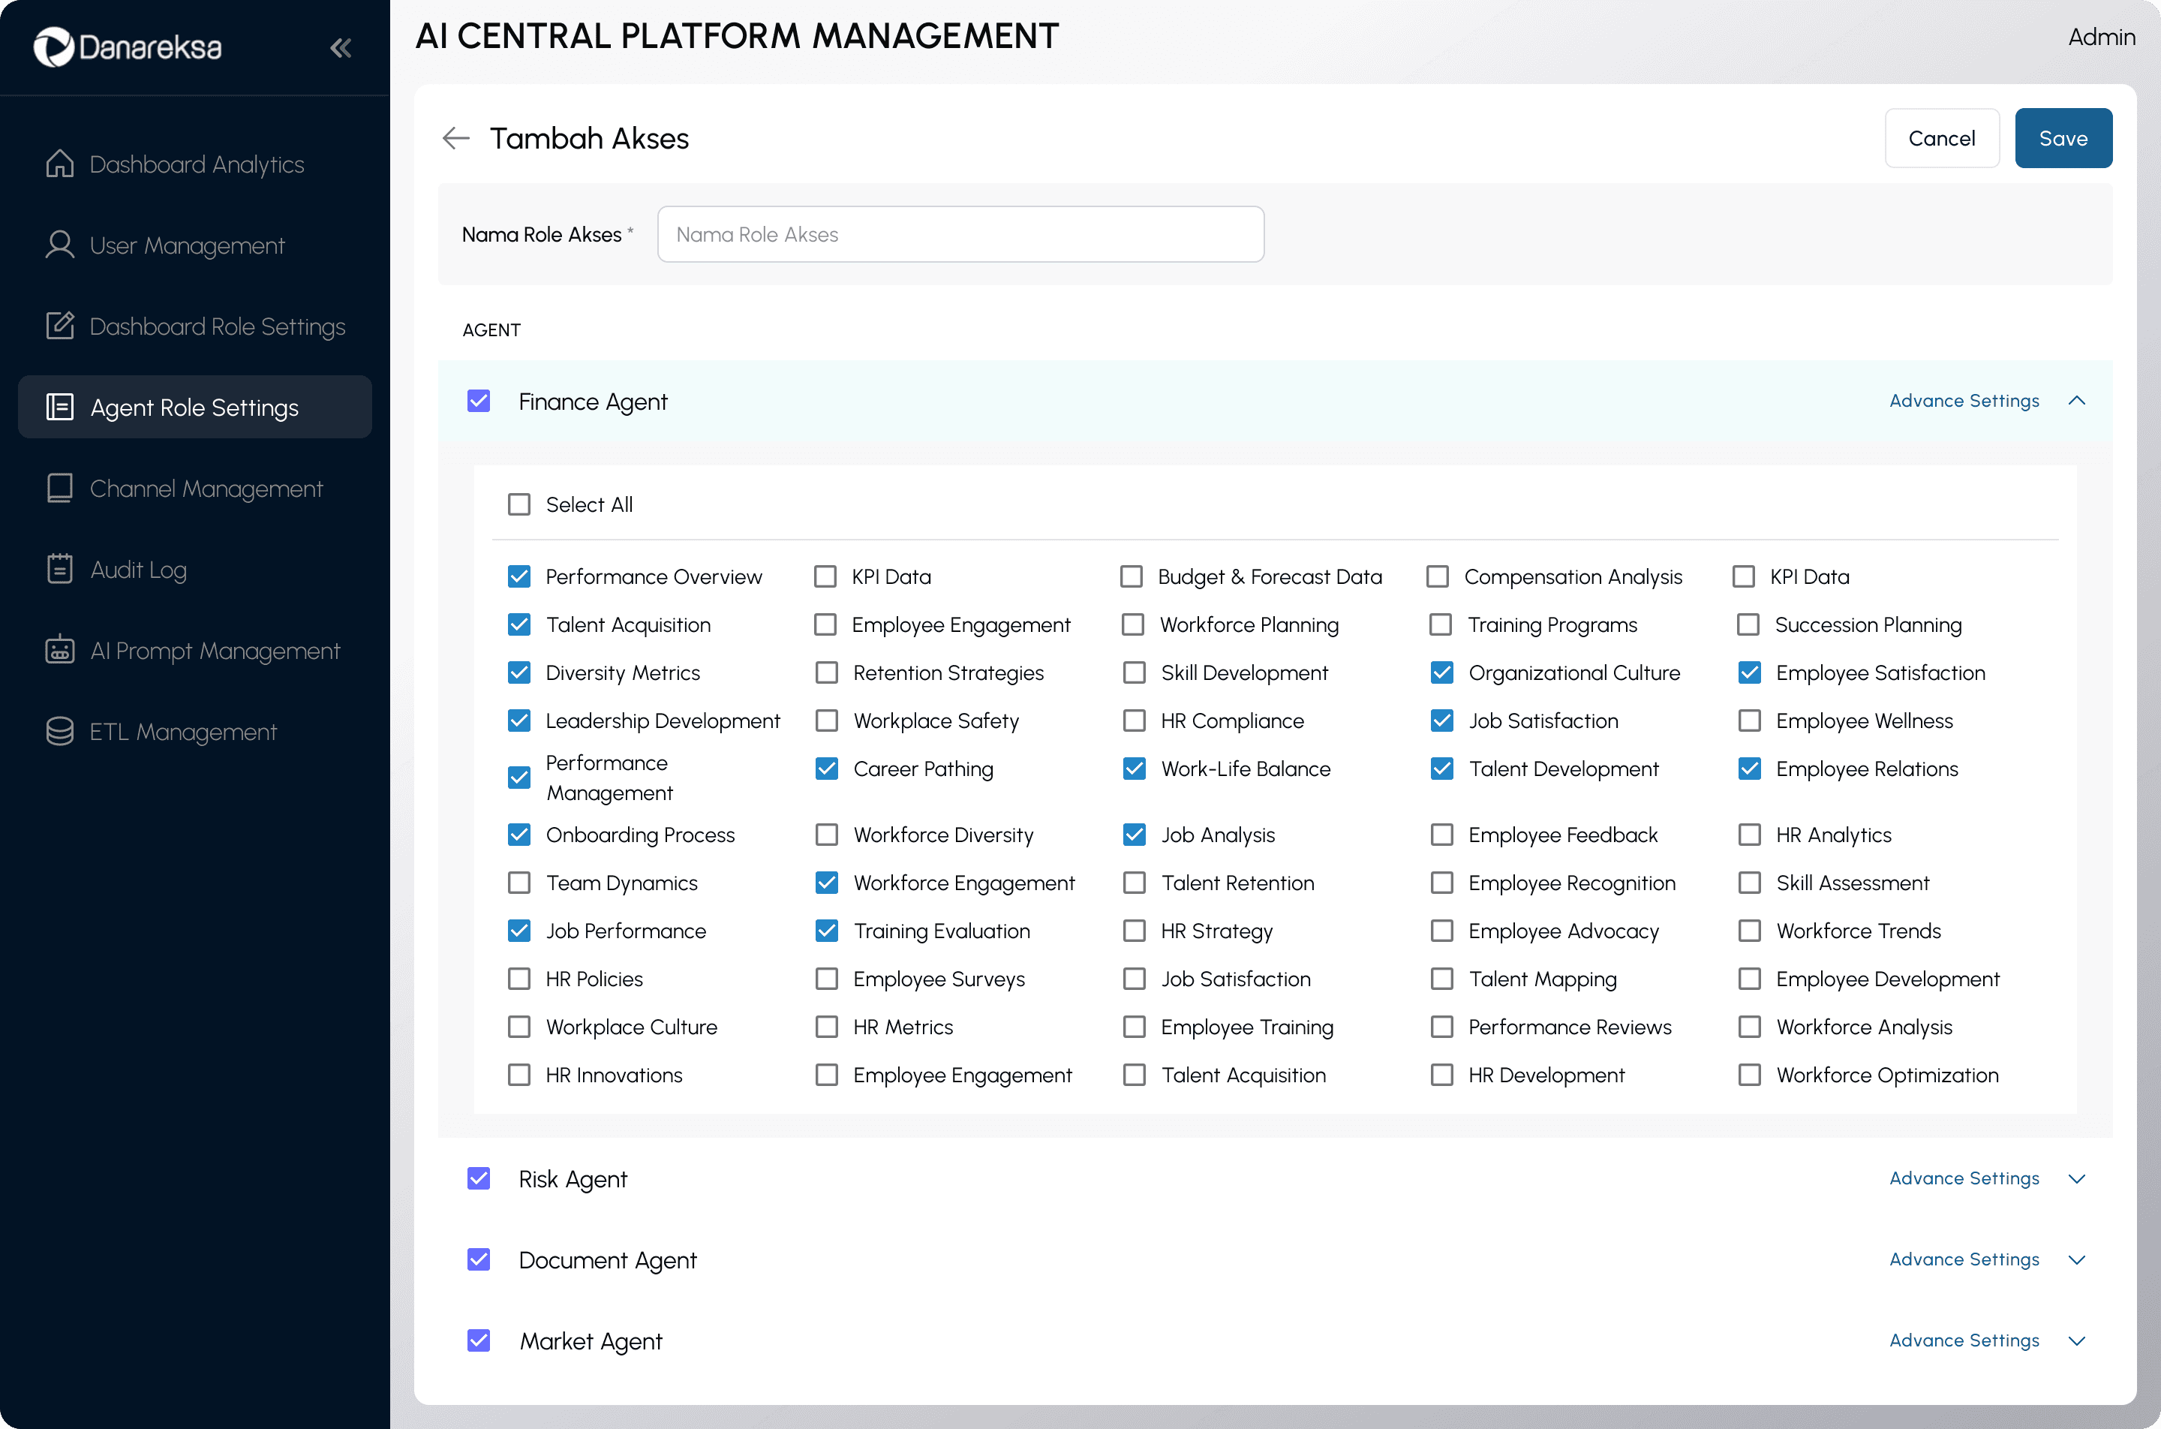Screen dimensions: 2161x1429
Task: Check Budget & Forecast Data checkbox
Action: pos(1131,576)
